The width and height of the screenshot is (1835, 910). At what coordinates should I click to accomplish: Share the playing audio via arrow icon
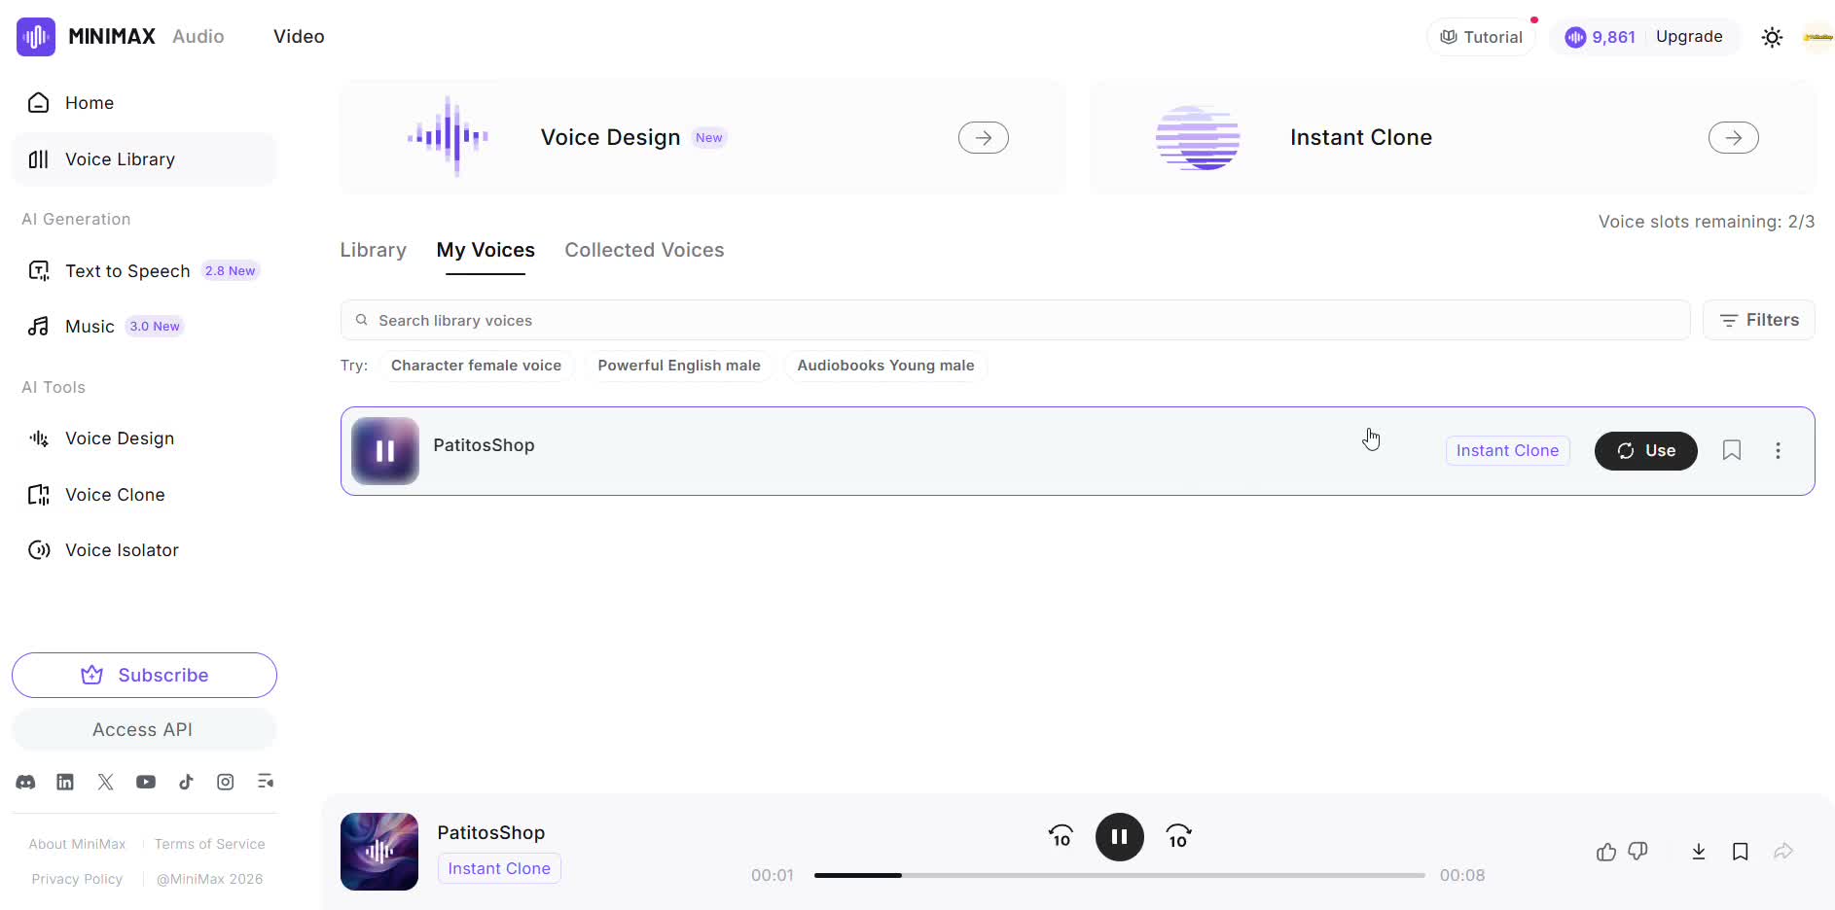[1783, 852]
